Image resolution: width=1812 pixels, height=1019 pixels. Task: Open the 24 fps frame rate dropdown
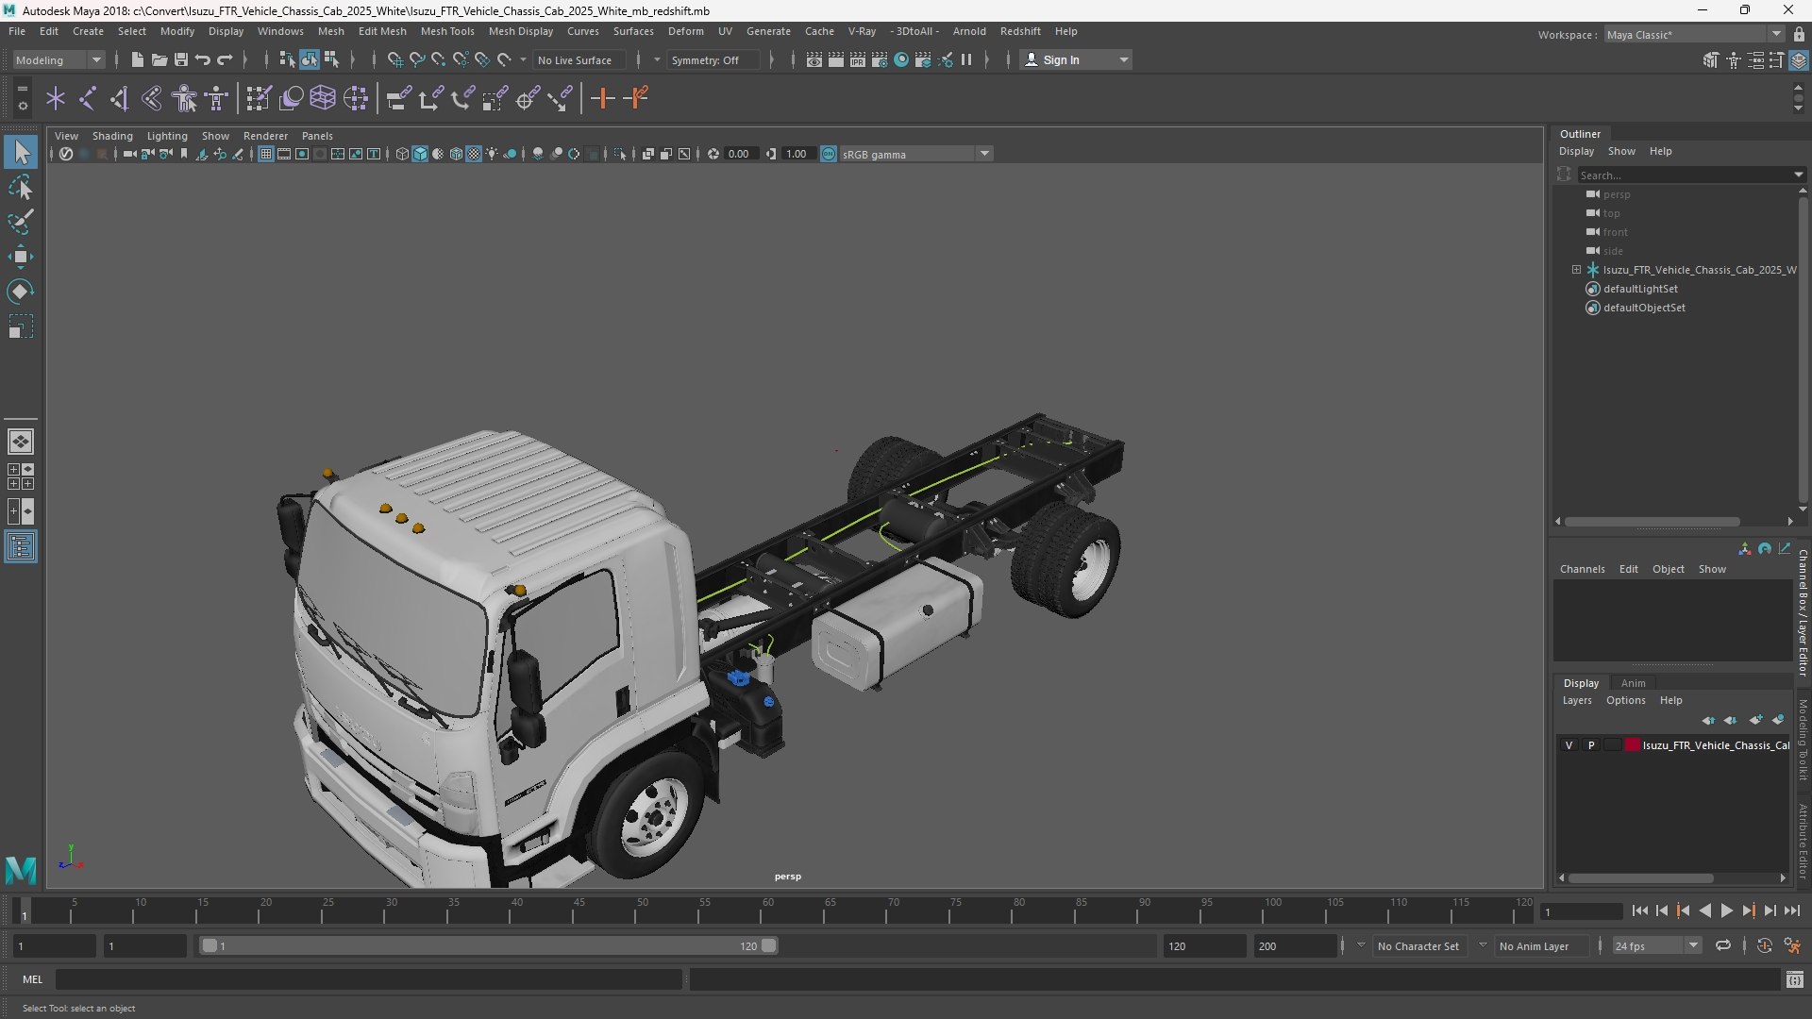(x=1655, y=945)
